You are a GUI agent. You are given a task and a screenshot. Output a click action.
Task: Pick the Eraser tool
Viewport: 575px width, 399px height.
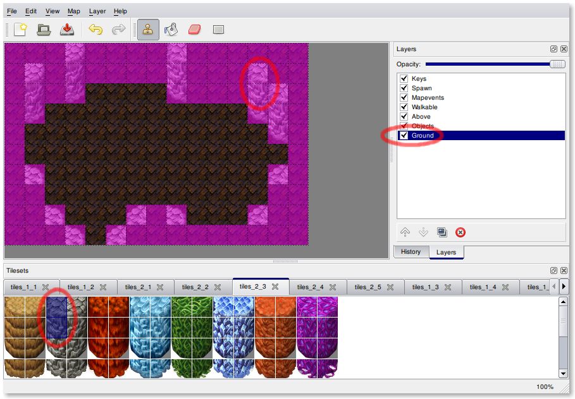(x=194, y=30)
